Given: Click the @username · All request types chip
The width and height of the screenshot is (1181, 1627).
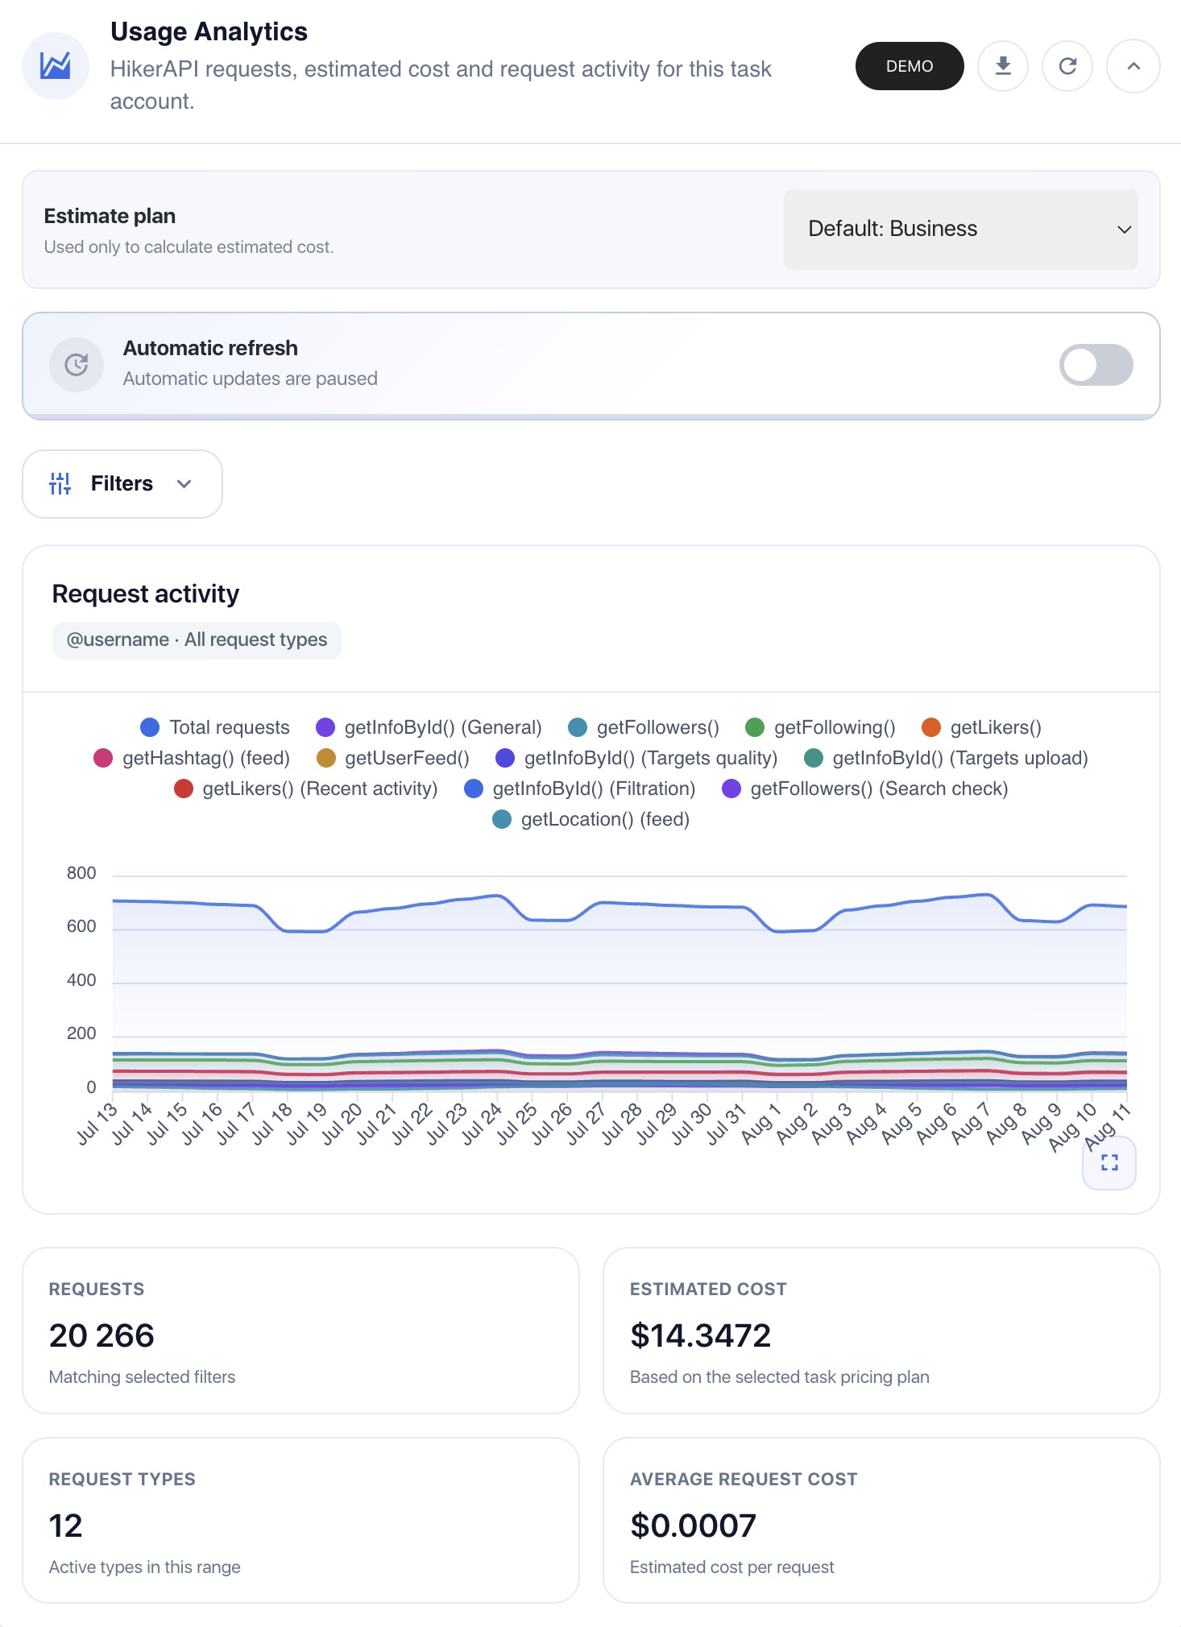Looking at the screenshot, I should (197, 640).
